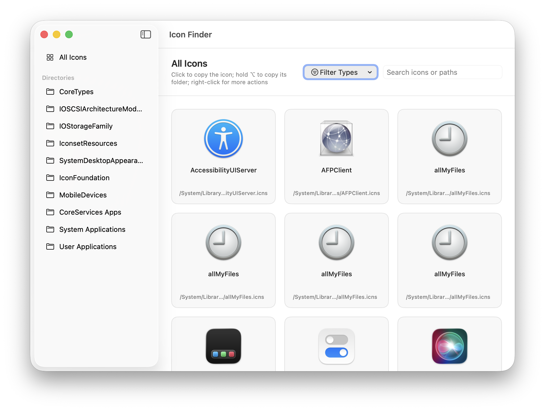The height and width of the screenshot is (411, 545).
Task: Open the System Applications directory
Action: pyautogui.click(x=96, y=229)
